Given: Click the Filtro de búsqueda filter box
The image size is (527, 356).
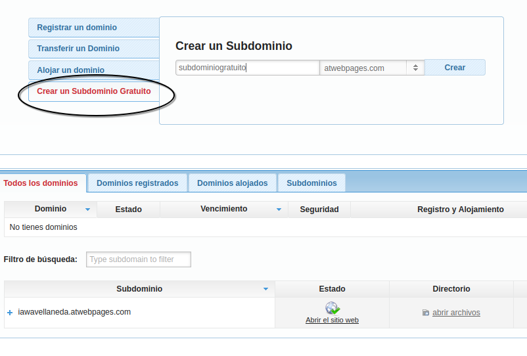Looking at the screenshot, I should point(138,259).
